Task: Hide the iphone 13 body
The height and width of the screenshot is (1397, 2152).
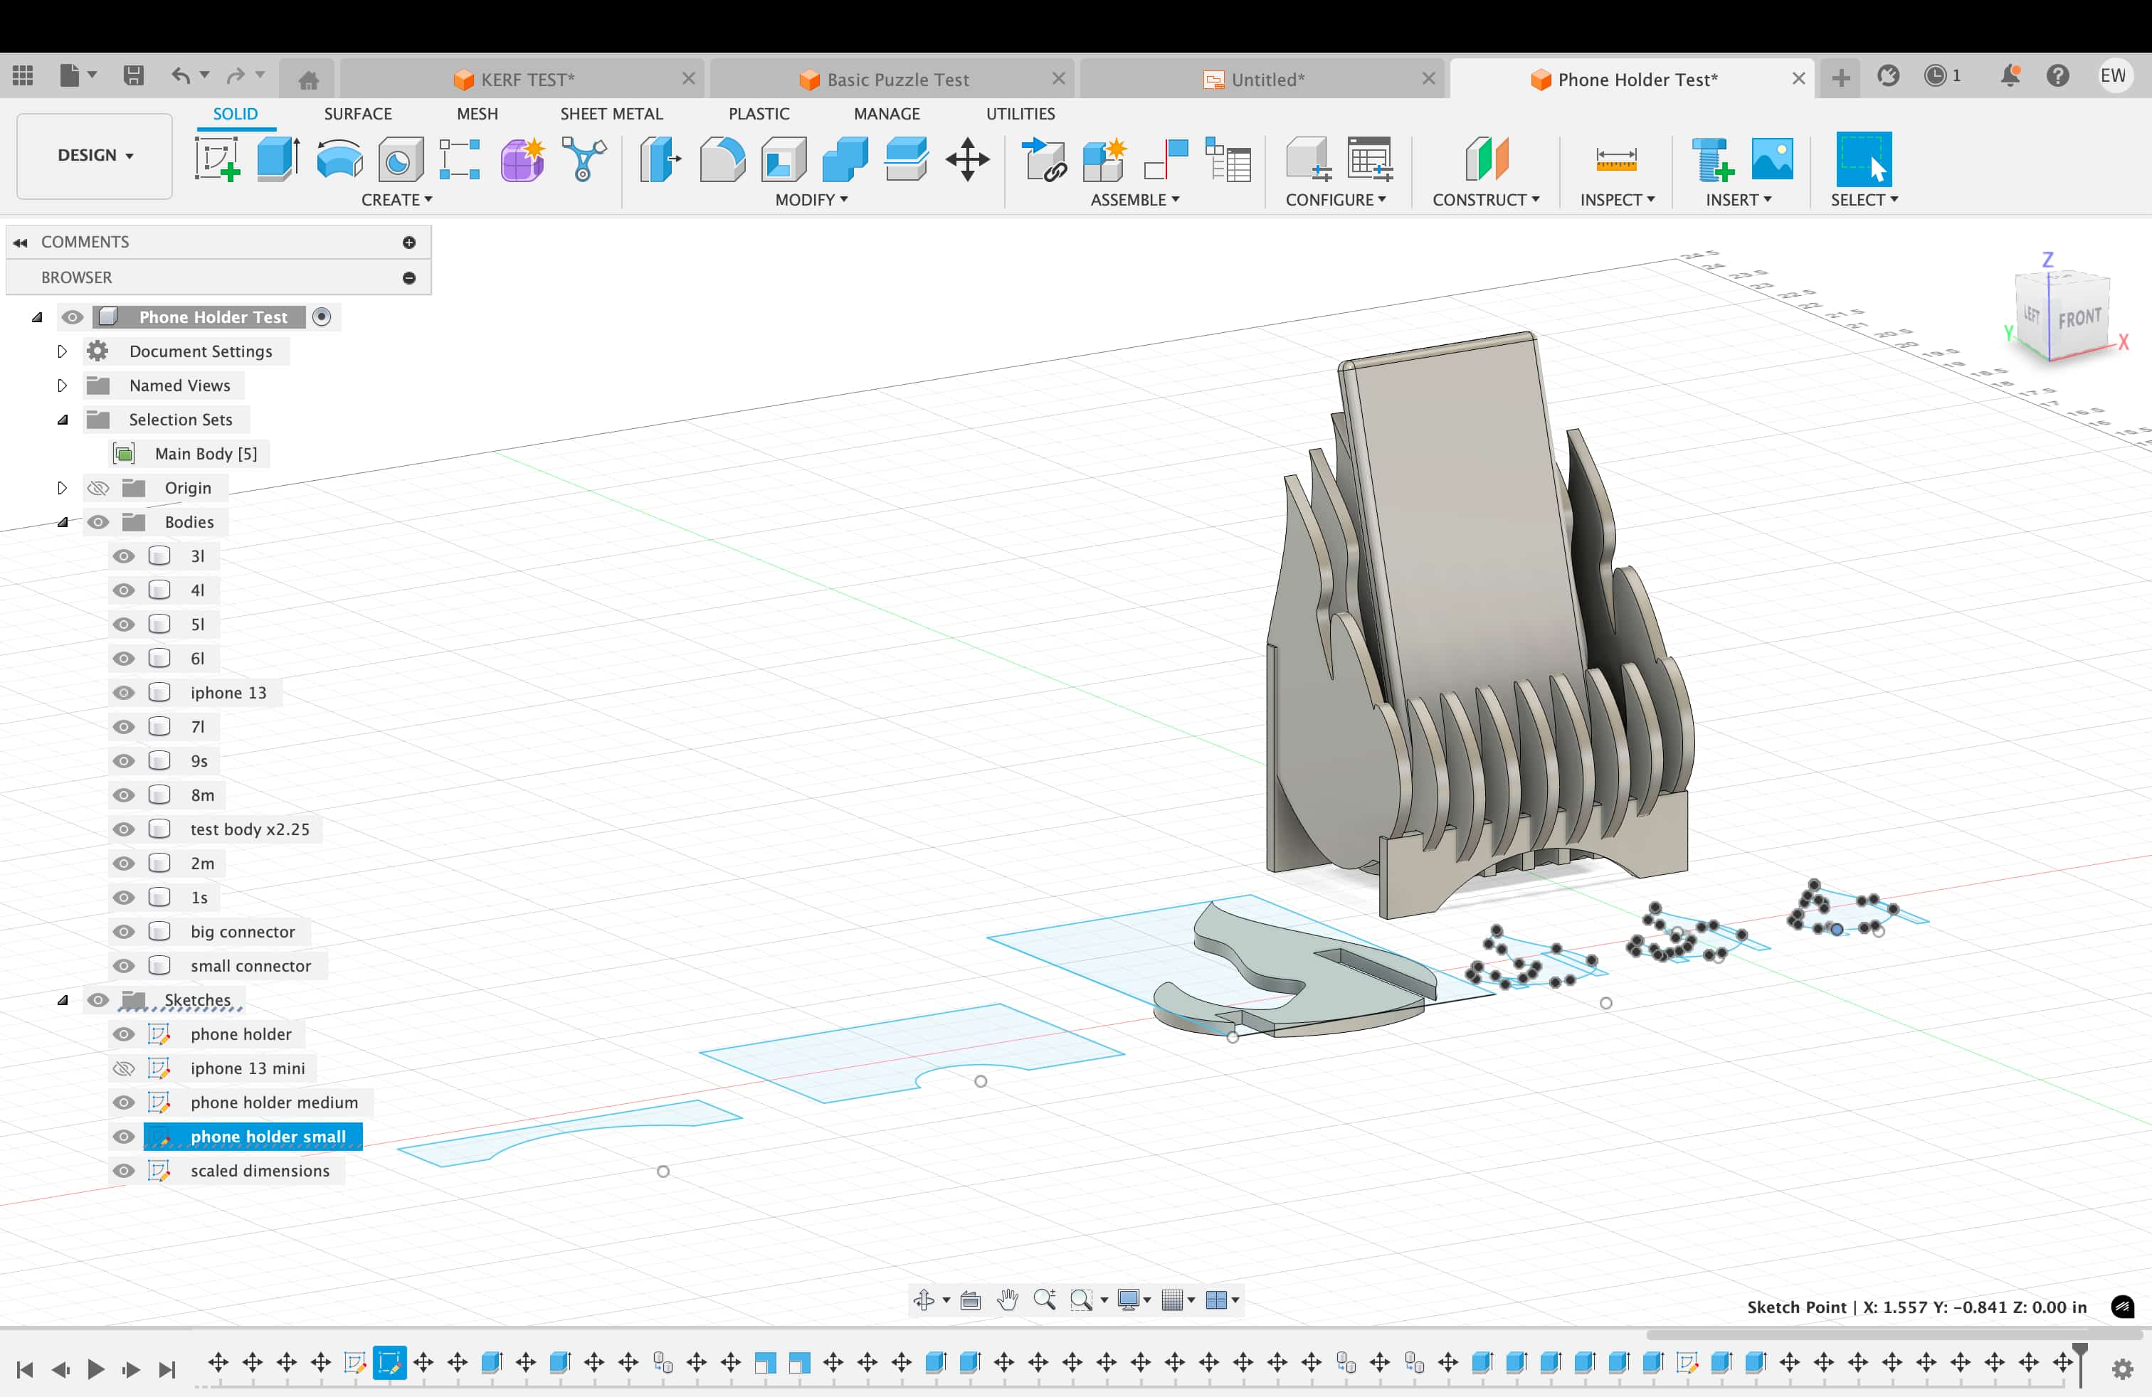Action: (x=124, y=693)
